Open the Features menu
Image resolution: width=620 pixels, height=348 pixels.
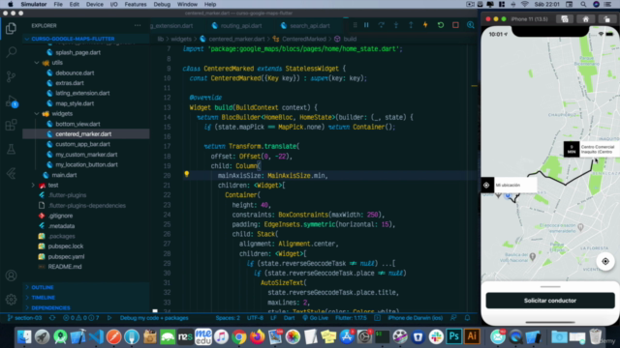point(136,4)
